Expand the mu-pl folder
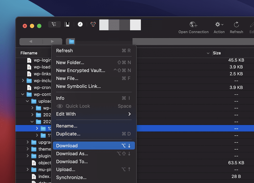The image size is (254, 183). tap(27, 170)
